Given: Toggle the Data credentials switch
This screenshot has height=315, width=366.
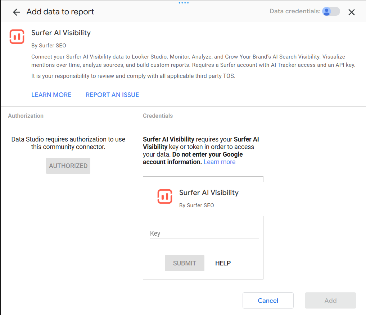Looking at the screenshot, I should pos(331,11).
